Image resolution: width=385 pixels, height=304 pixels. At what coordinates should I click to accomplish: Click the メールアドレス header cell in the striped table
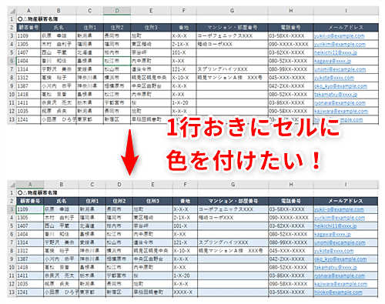pos(346,201)
